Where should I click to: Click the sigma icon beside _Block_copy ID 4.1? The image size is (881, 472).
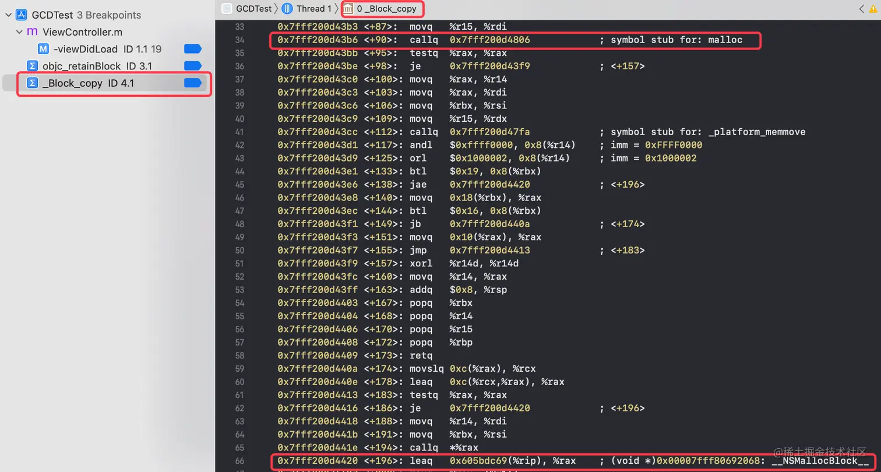pos(33,83)
